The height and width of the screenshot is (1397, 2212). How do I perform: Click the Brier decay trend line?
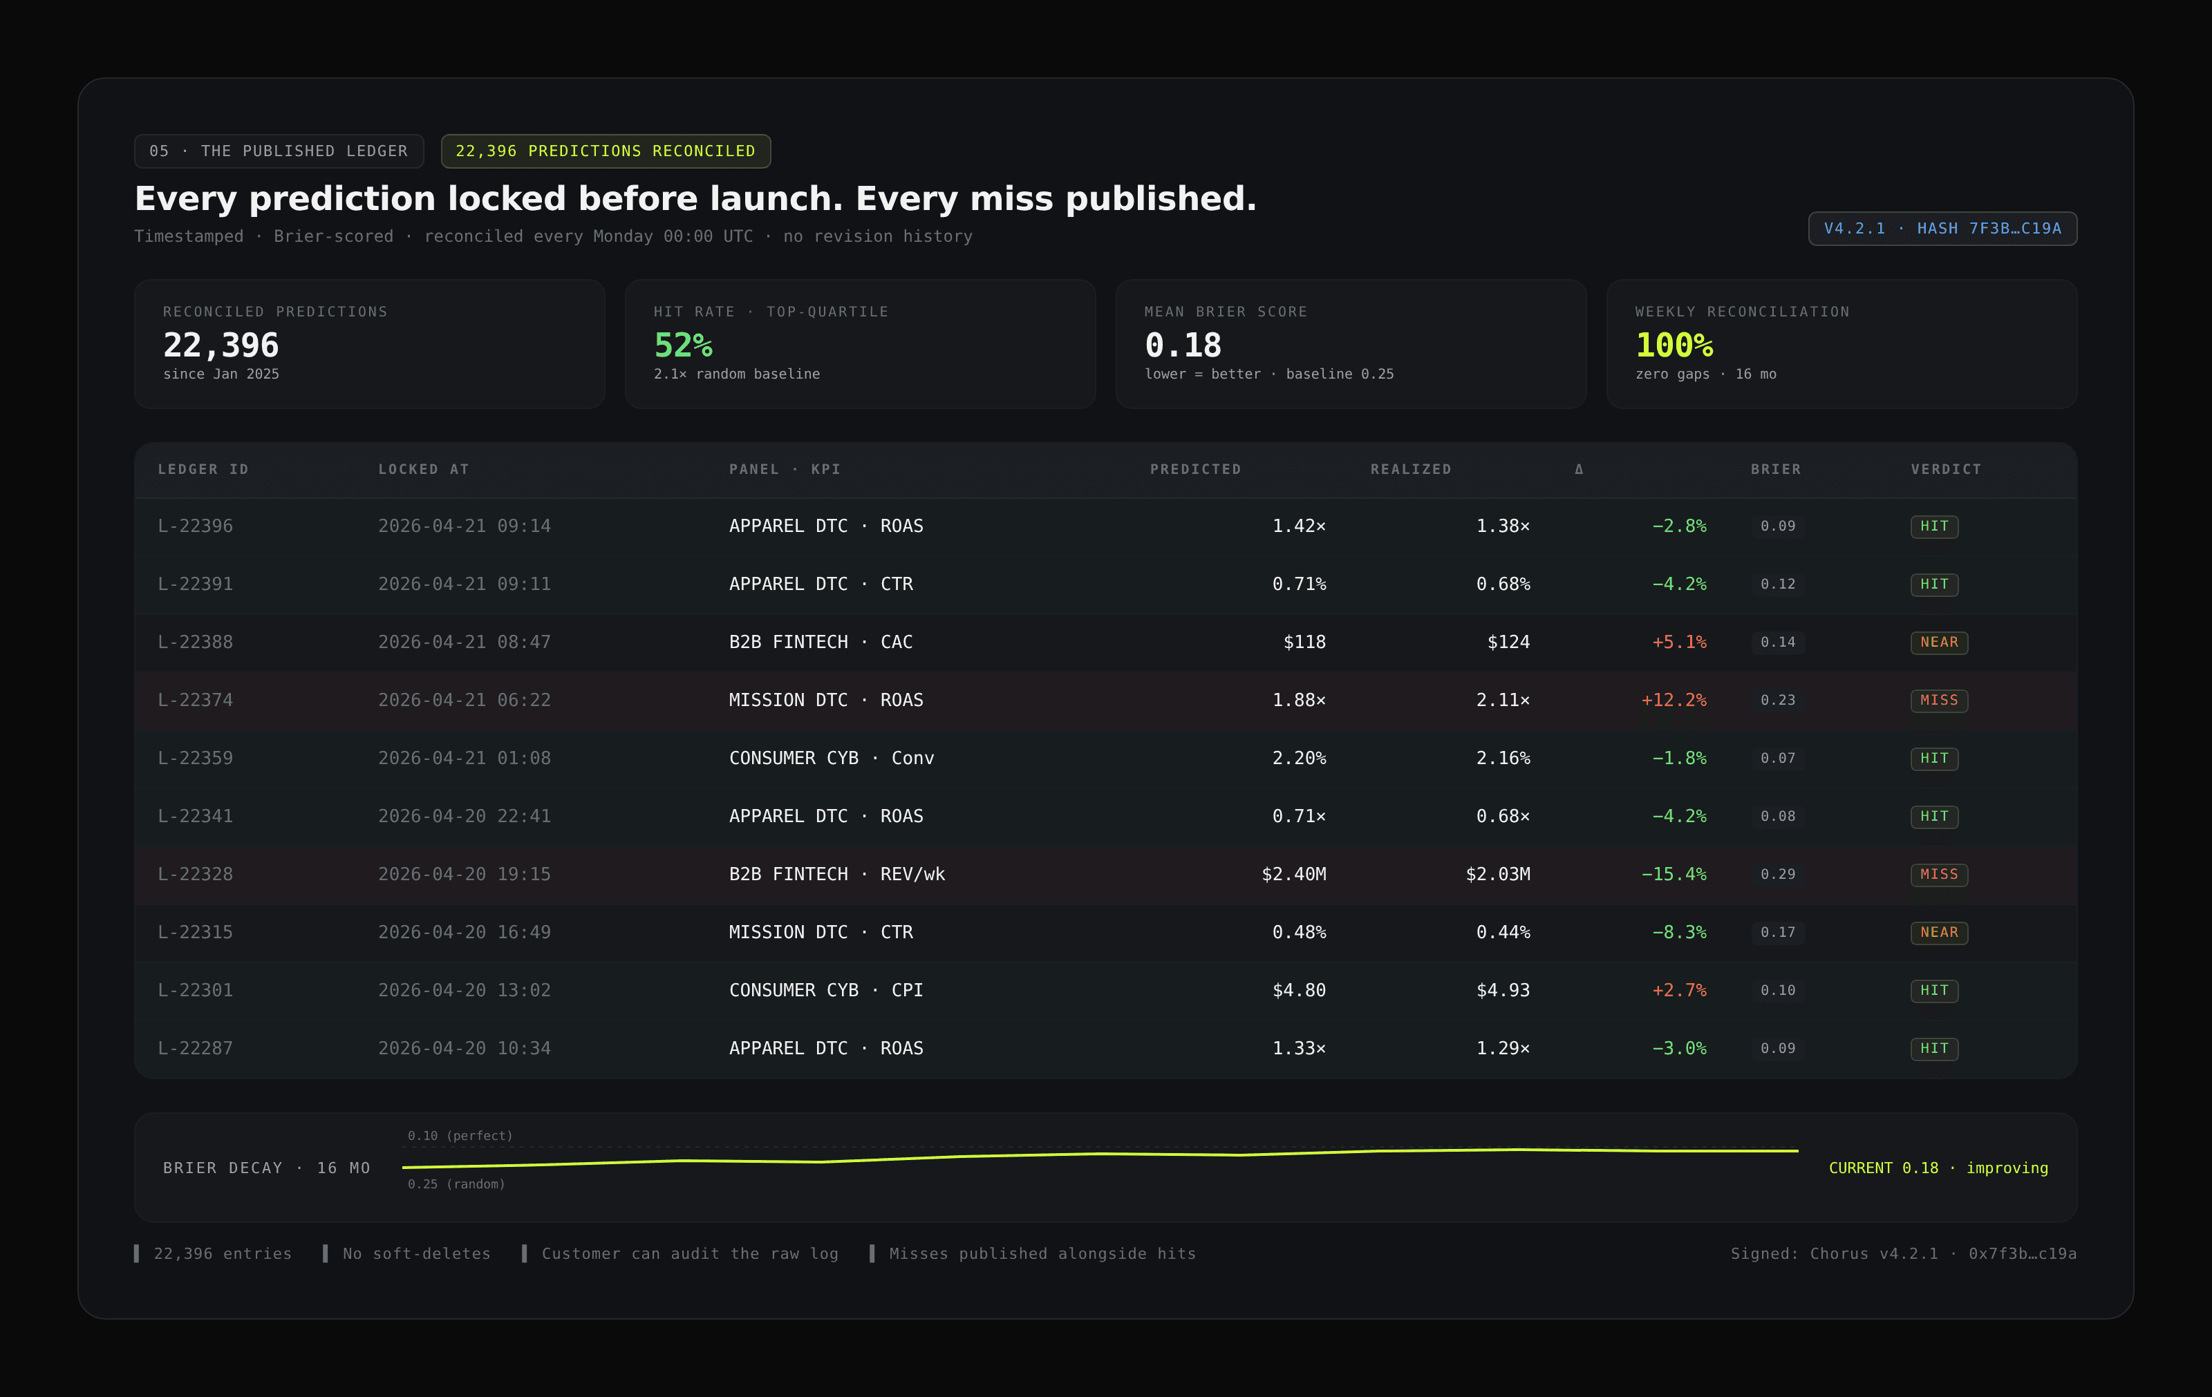tap(1098, 1154)
